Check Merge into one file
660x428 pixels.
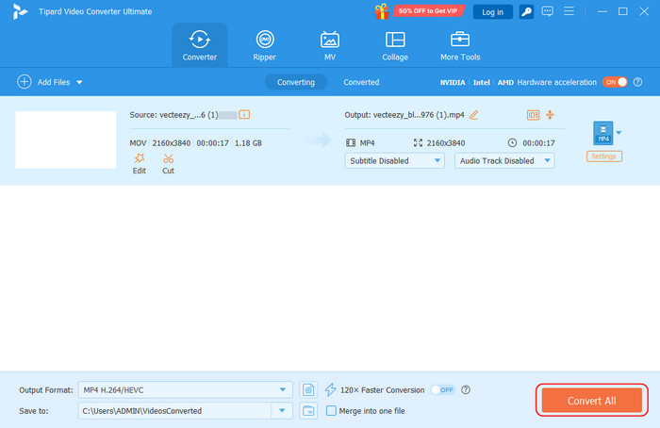331,411
